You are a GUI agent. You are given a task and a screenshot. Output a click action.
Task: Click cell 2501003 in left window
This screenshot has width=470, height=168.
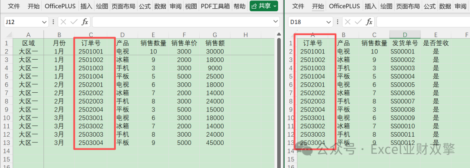(x=91, y=68)
